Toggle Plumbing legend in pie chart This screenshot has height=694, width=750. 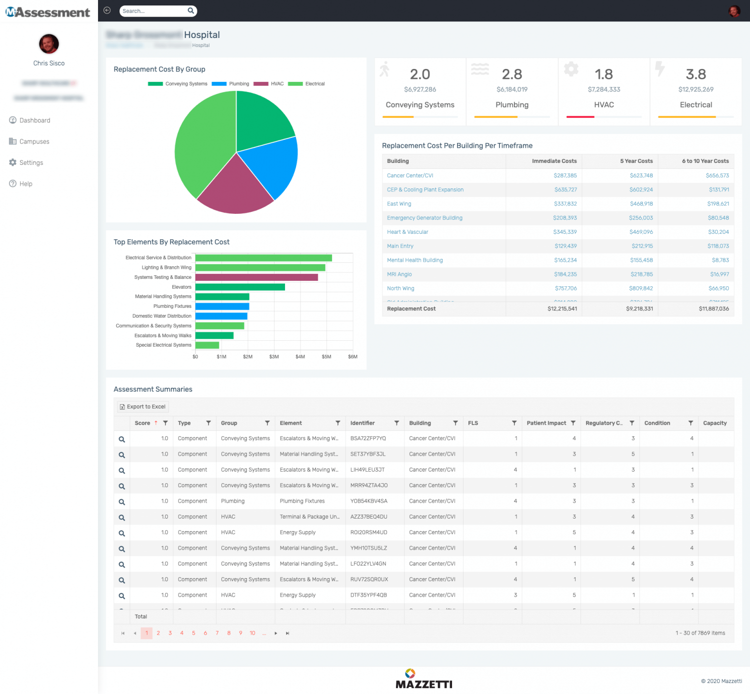[x=230, y=84]
